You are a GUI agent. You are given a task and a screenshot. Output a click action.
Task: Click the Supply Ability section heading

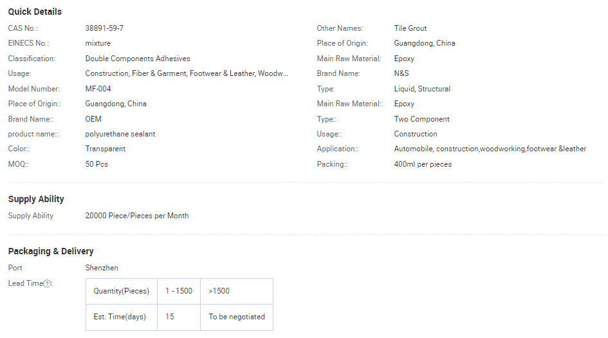[x=36, y=199]
